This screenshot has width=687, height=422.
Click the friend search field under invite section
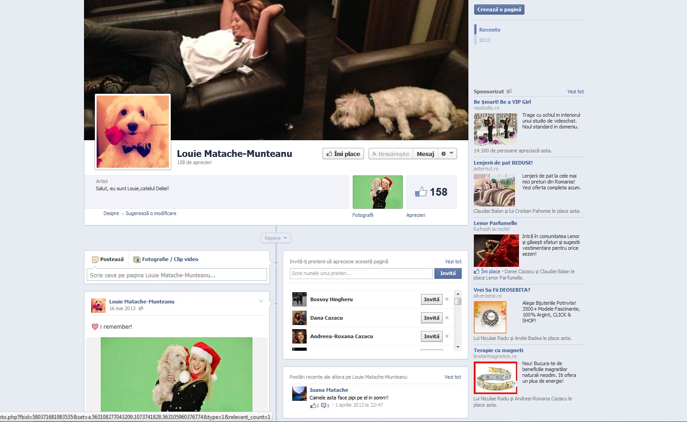361,273
